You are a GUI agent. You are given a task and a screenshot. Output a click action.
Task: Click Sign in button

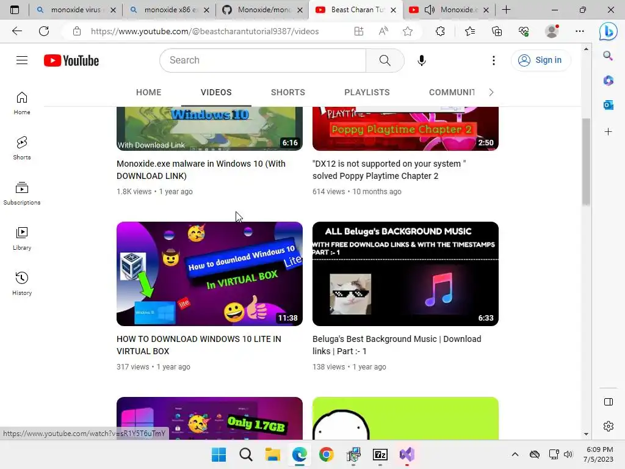(541, 60)
